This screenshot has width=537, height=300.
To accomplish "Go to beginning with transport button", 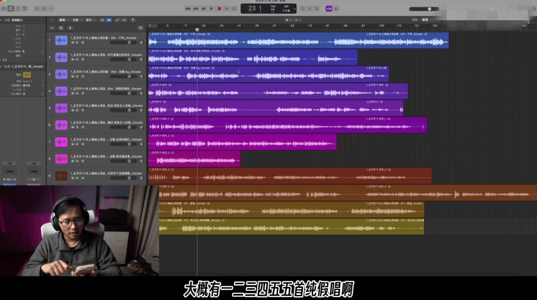I will click(204, 9).
